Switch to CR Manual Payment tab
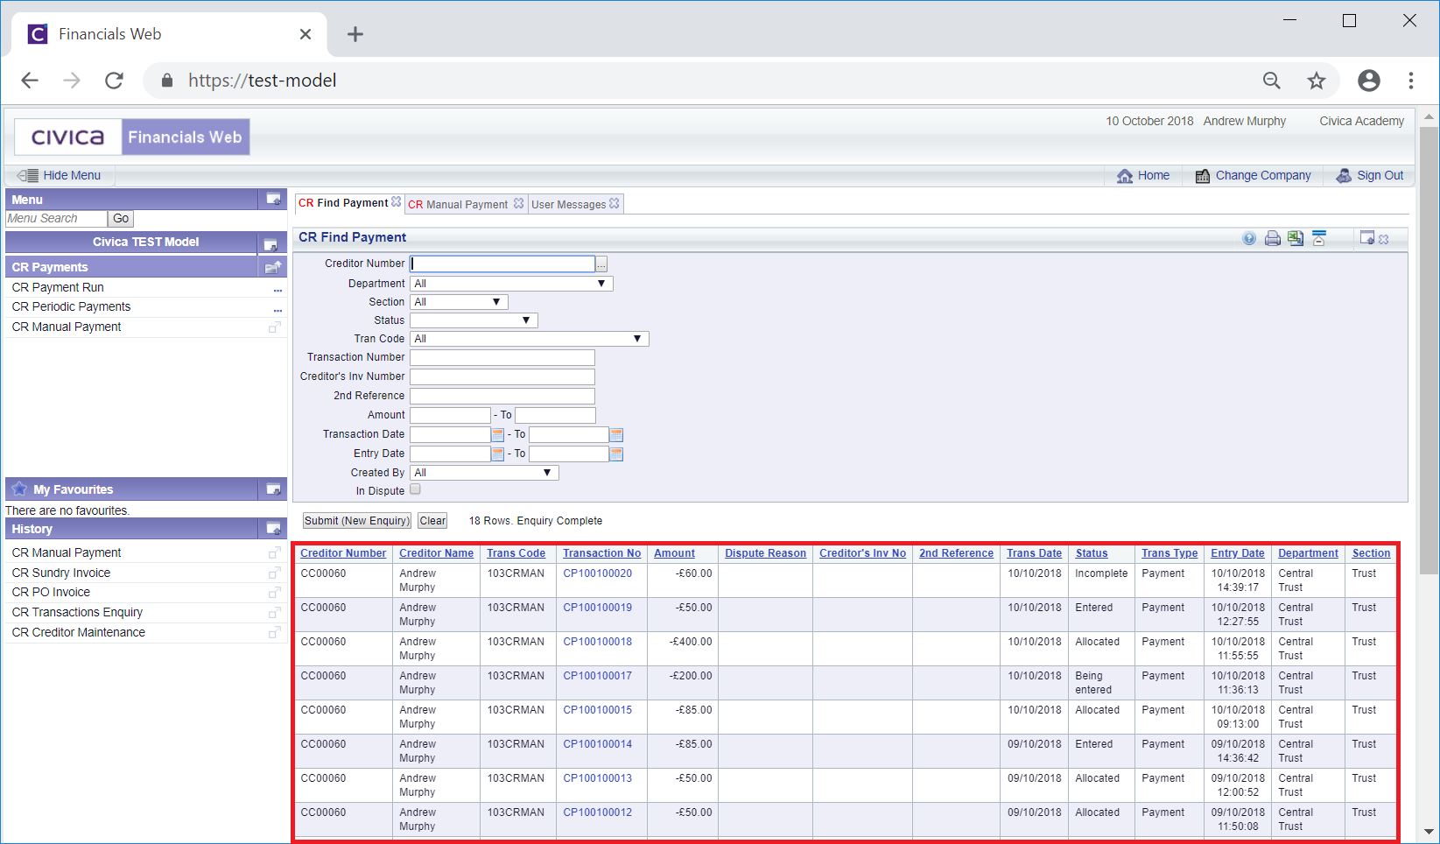Viewport: 1440px width, 844px height. point(458,204)
